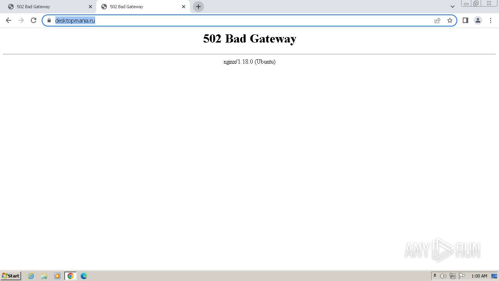Click the Chrome taskbar icon
The height and width of the screenshot is (281, 499).
pyautogui.click(x=71, y=276)
